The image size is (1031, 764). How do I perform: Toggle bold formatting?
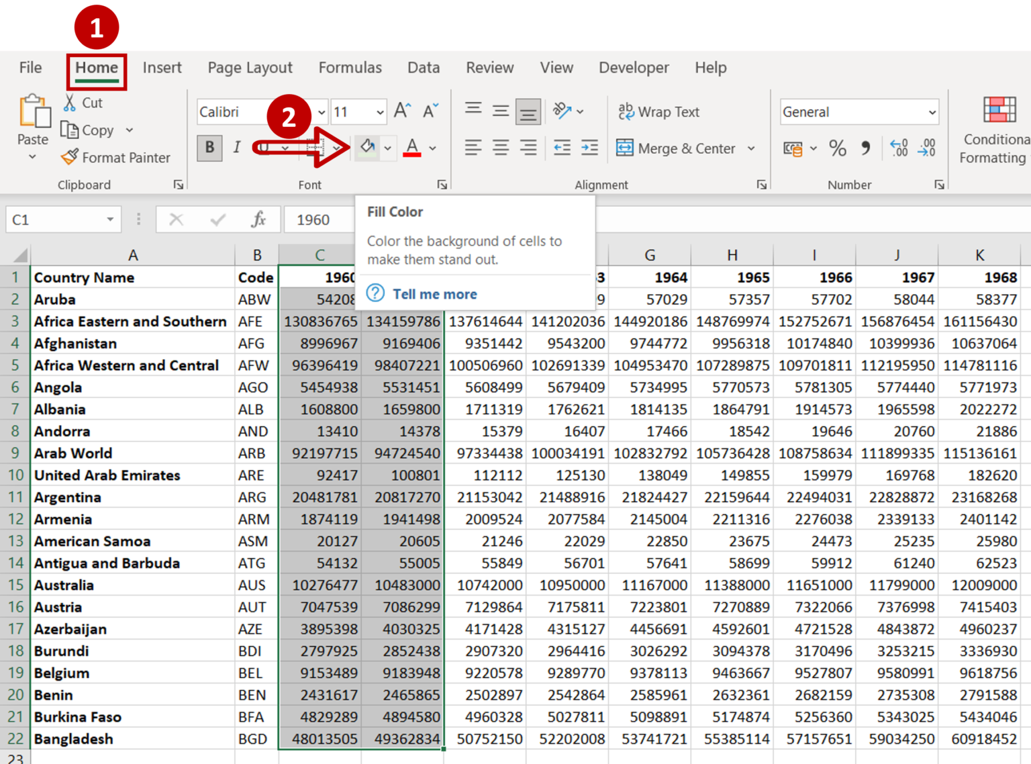pyautogui.click(x=209, y=148)
